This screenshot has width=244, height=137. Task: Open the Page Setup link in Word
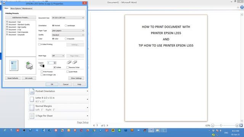83,123
